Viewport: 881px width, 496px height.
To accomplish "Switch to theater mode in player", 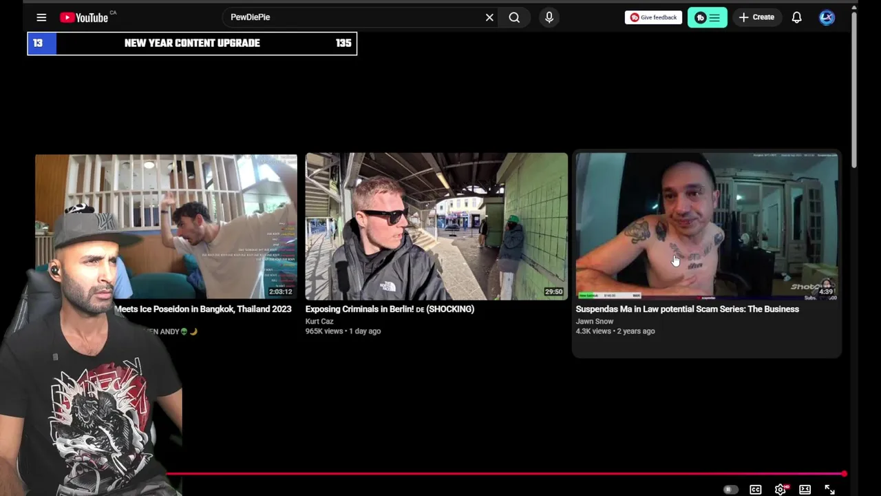I will pyautogui.click(x=805, y=490).
